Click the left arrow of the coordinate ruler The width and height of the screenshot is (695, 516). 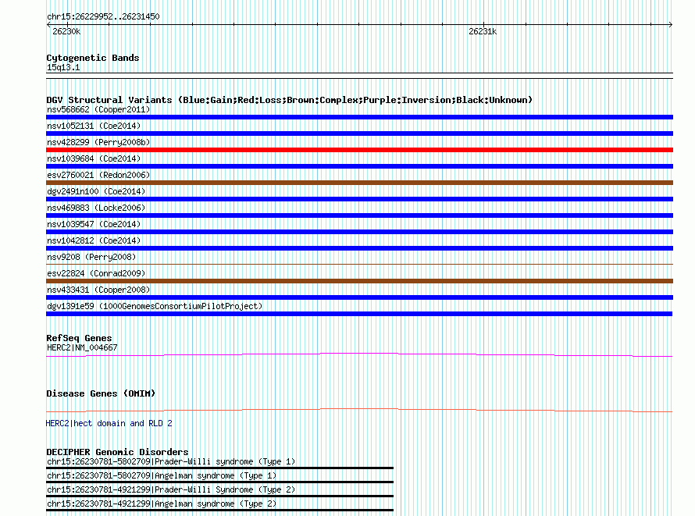pyautogui.click(x=48, y=25)
